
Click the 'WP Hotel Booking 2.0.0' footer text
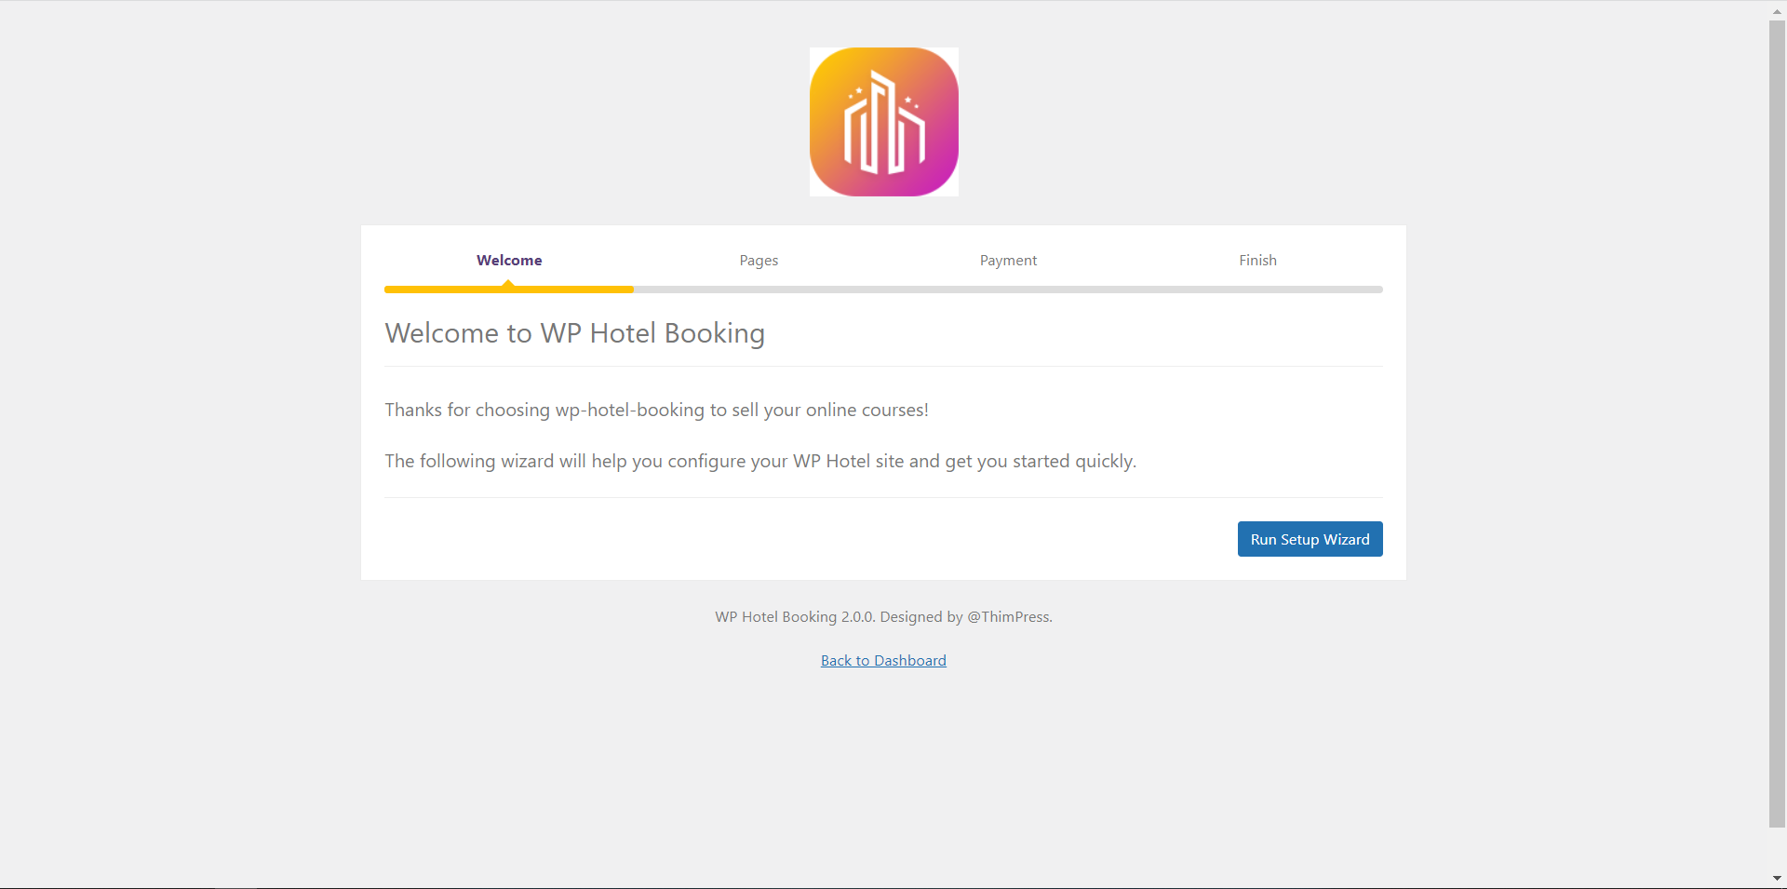tap(795, 616)
